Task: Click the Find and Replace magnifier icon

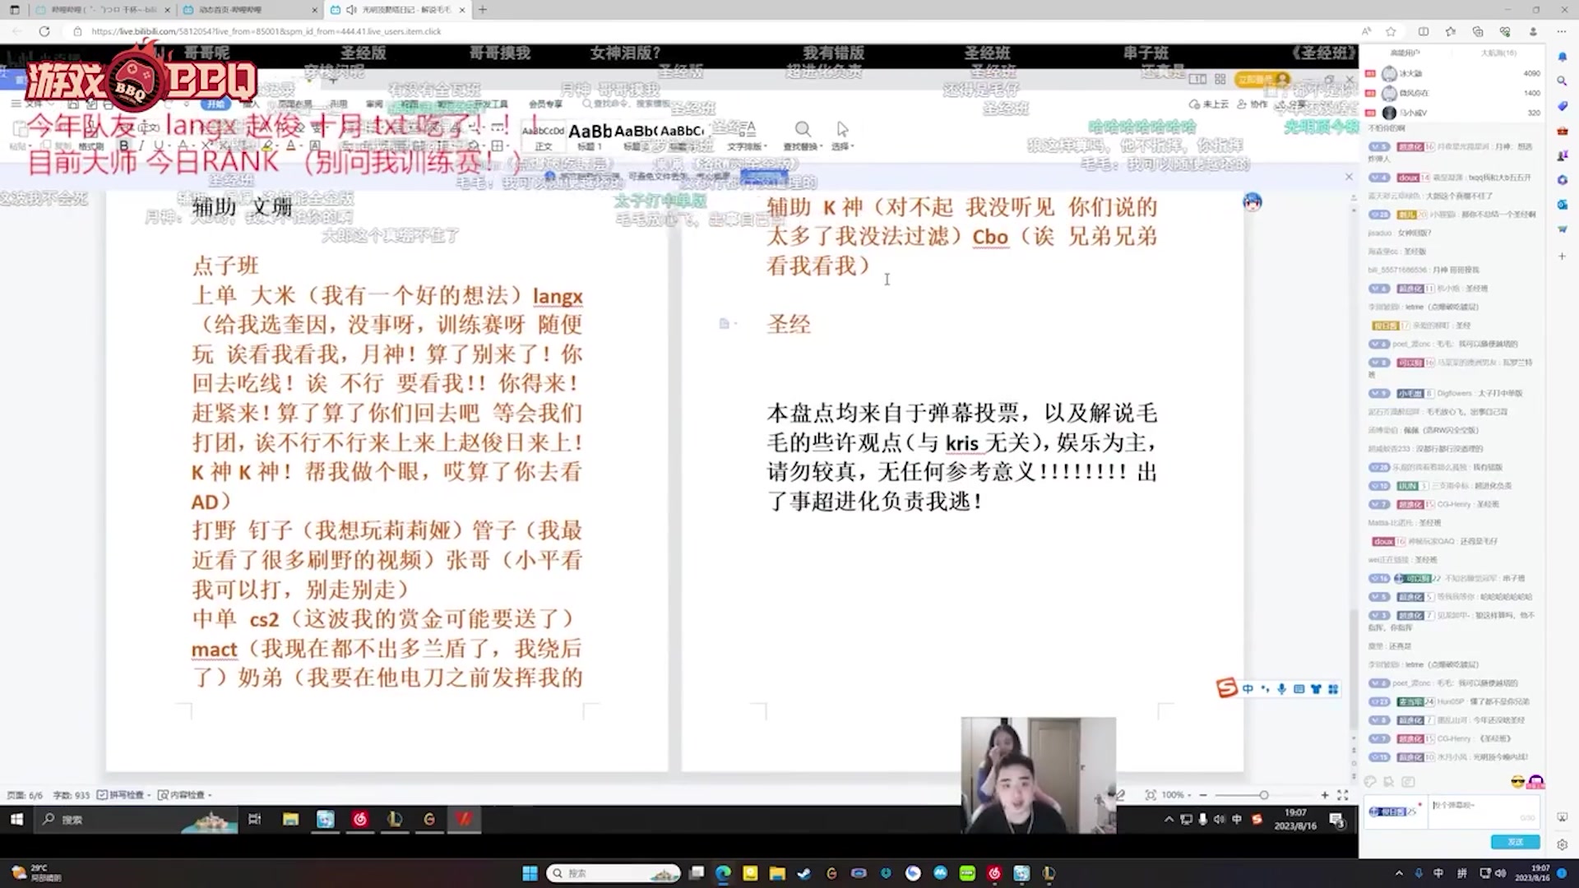Action: tap(803, 129)
